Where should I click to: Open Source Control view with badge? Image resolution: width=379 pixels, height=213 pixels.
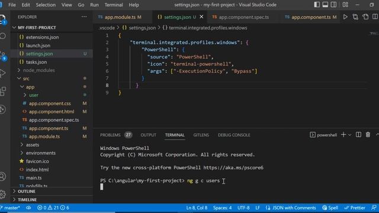click(3, 56)
